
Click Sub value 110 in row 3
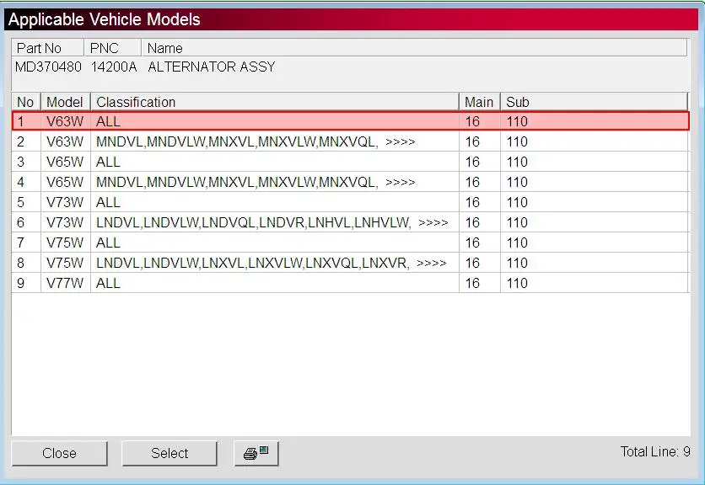(x=517, y=162)
